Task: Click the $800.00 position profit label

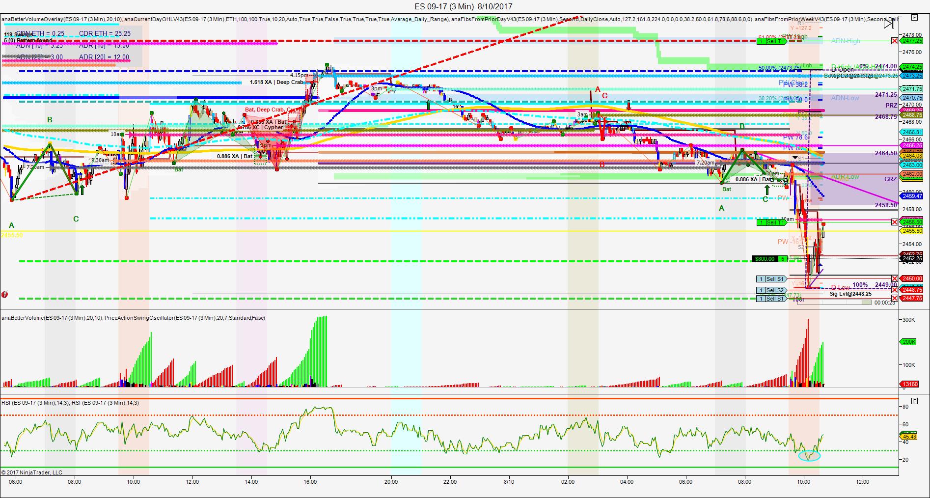Action: [765, 259]
